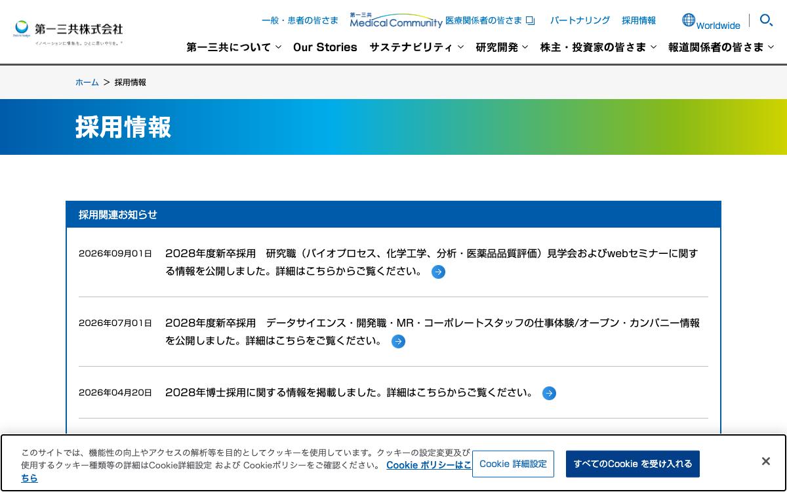Click Cookie 詳細設定 button
Screen dimensions: 787x492
click(513, 464)
